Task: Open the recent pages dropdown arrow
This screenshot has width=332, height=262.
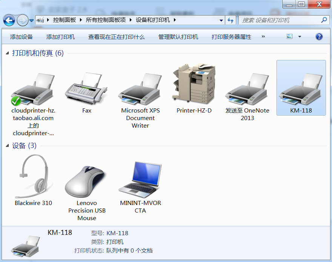Action: pos(31,20)
